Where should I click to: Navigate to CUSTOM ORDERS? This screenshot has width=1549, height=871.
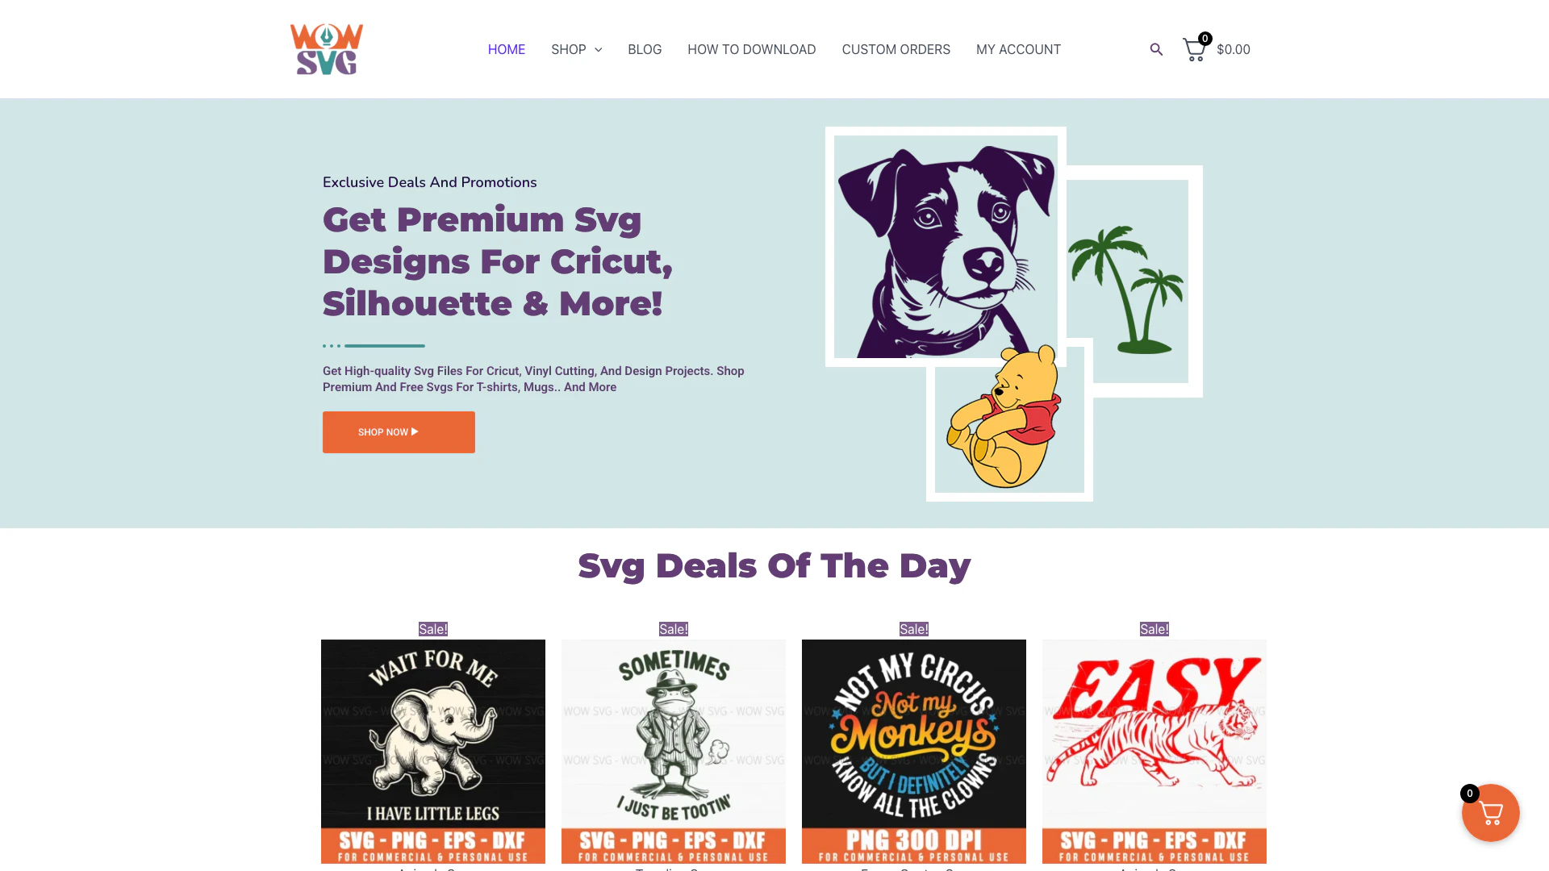point(896,49)
